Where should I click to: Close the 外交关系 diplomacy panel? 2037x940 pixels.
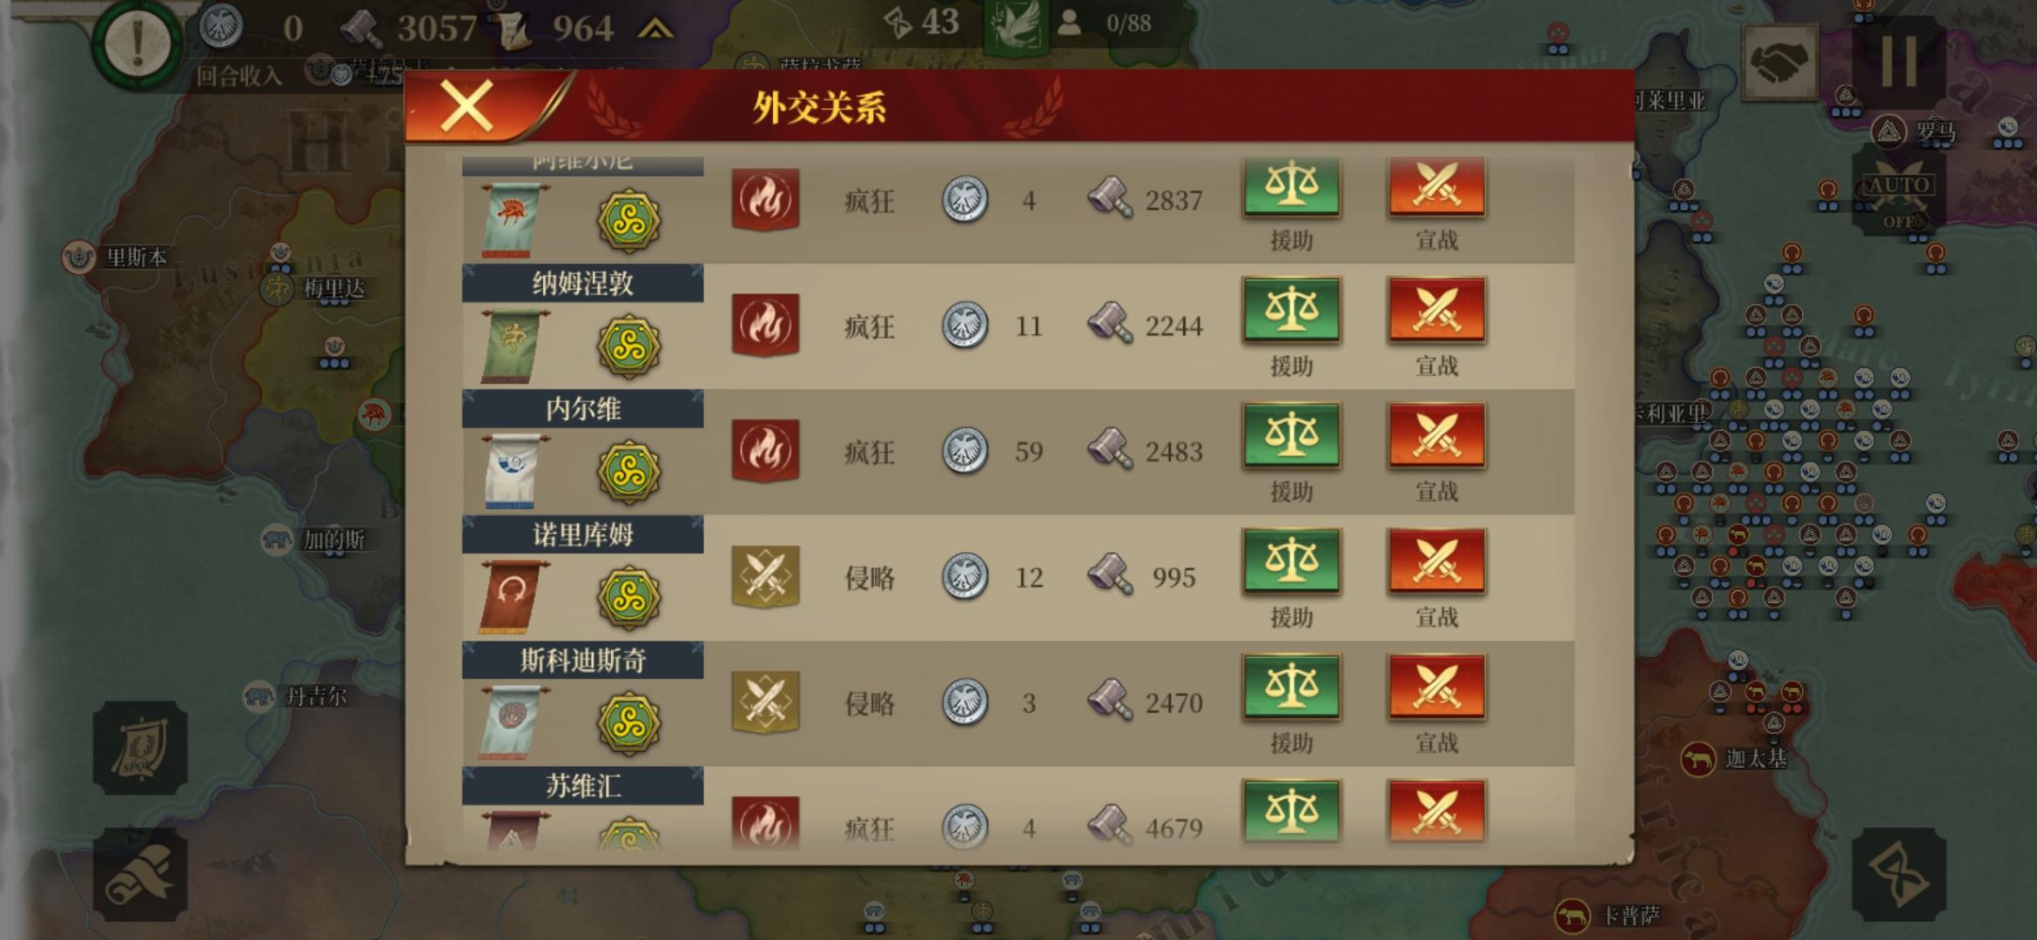pos(467,107)
